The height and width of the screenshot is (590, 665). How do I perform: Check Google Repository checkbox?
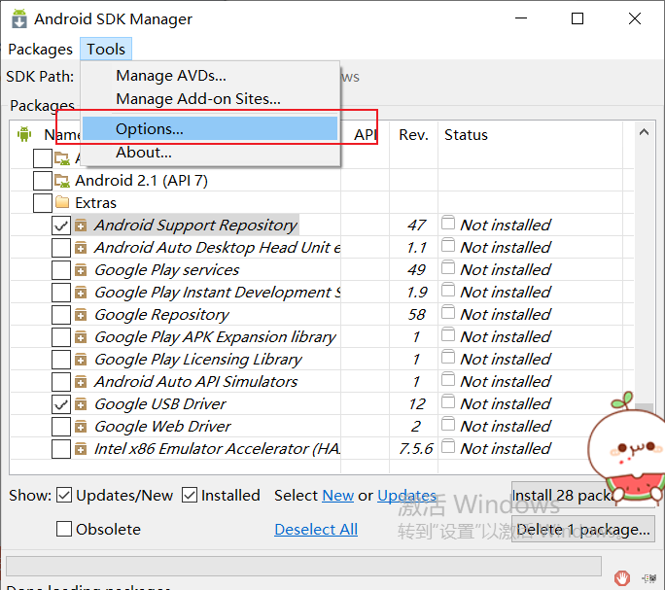click(61, 315)
